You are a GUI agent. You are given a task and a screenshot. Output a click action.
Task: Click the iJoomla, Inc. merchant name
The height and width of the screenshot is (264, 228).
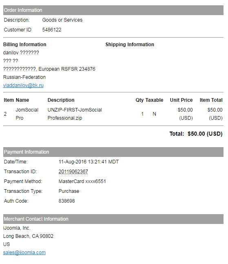pos(17,228)
